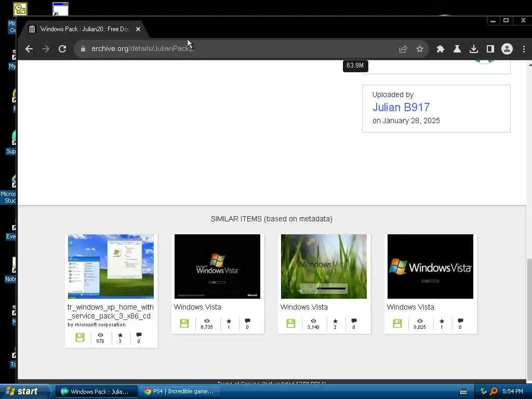Screen dimensions: 532x399
Task: Click 3,140 views eye icon
Action: click(x=313, y=321)
